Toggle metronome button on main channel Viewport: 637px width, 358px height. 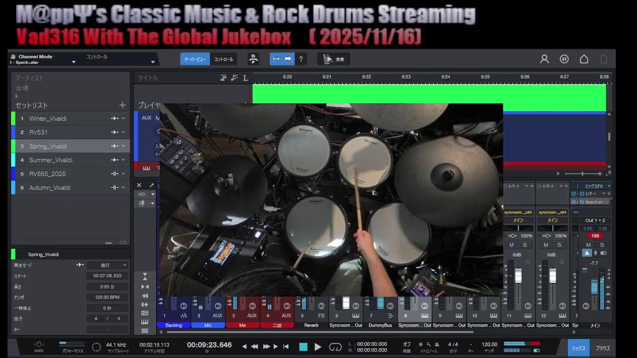point(587,253)
